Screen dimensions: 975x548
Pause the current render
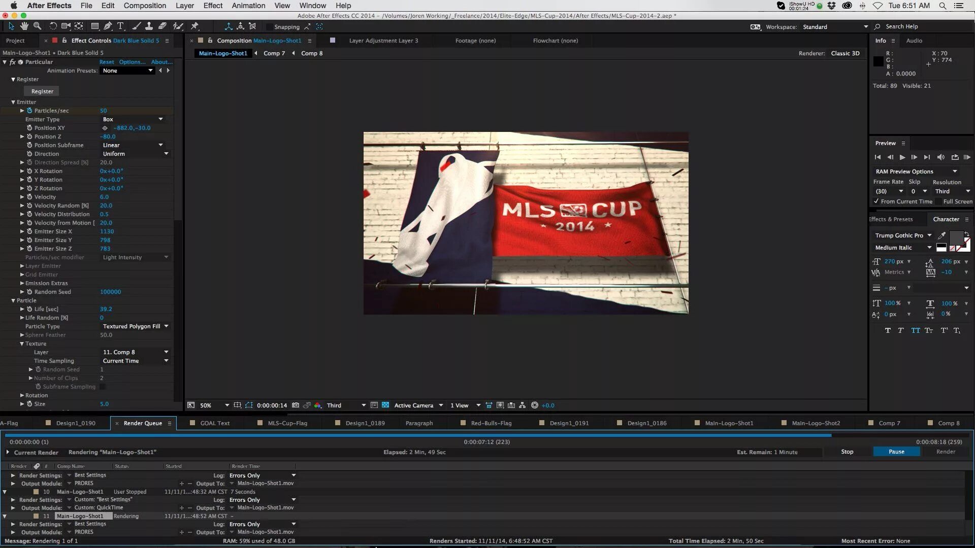pyautogui.click(x=896, y=452)
